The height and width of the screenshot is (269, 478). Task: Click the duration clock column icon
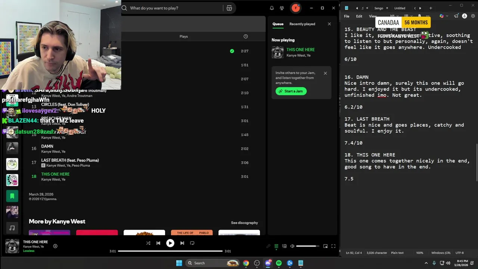[246, 36]
